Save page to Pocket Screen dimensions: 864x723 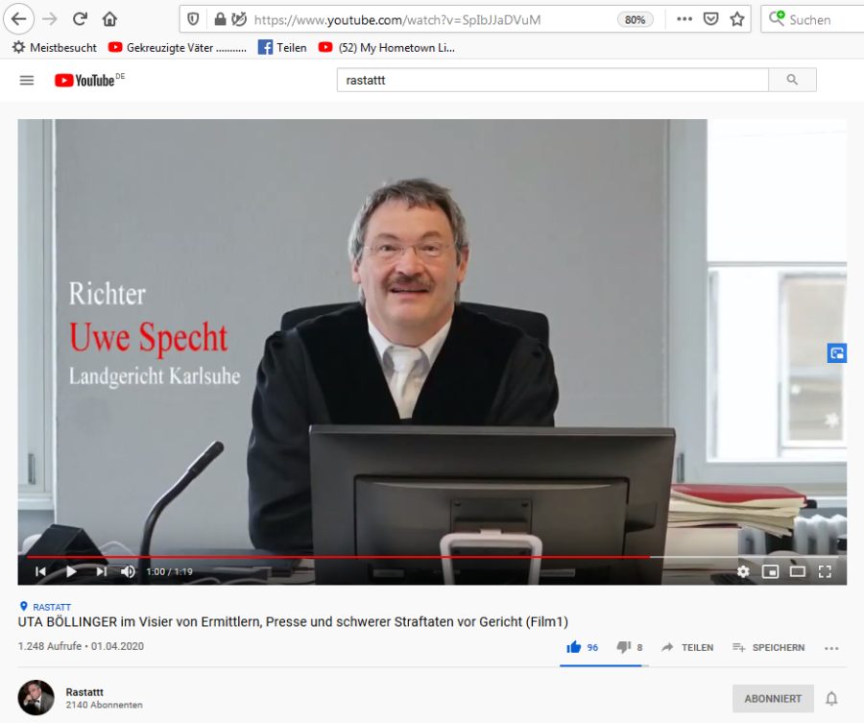pyautogui.click(x=710, y=19)
